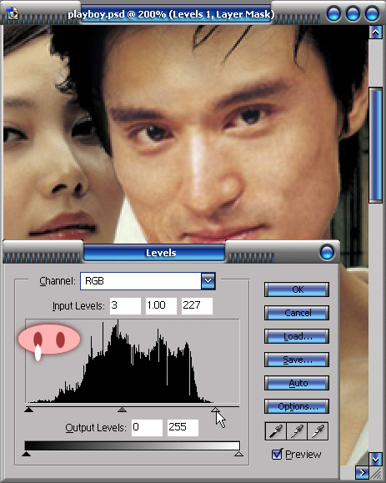Image resolution: width=386 pixels, height=483 pixels.
Task: Click the middle round button of document title bar
Action: click(x=353, y=14)
